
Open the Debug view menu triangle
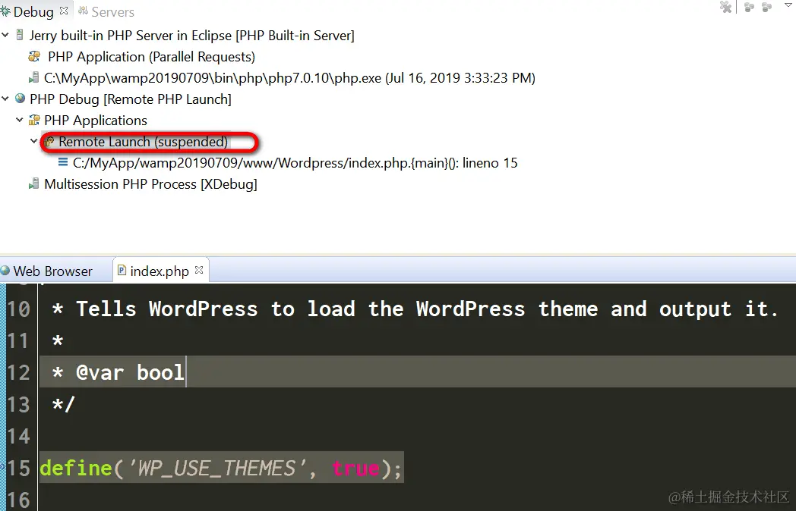tap(788, 5)
